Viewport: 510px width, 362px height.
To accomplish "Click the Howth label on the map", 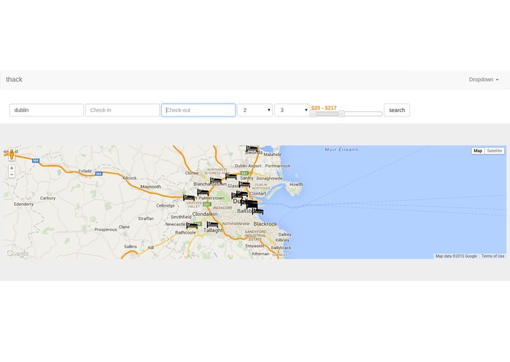I will 296,185.
